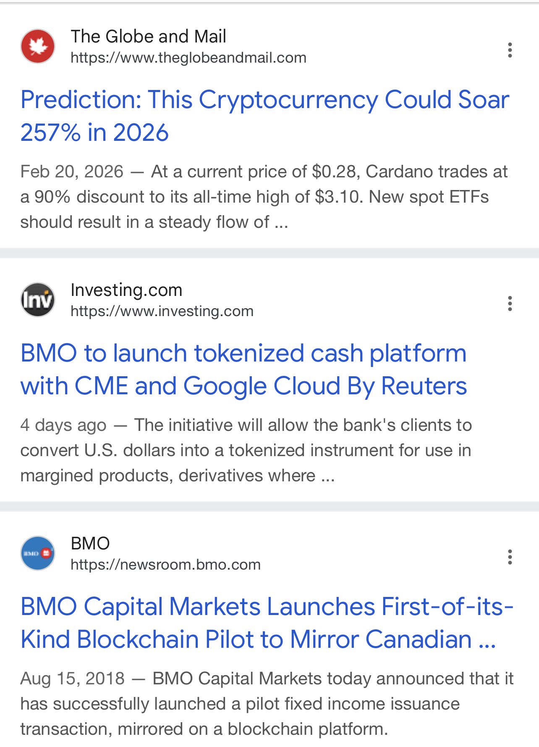Tap the theglobeandmail.com URL
This screenshot has height=747, width=539.
point(188,58)
